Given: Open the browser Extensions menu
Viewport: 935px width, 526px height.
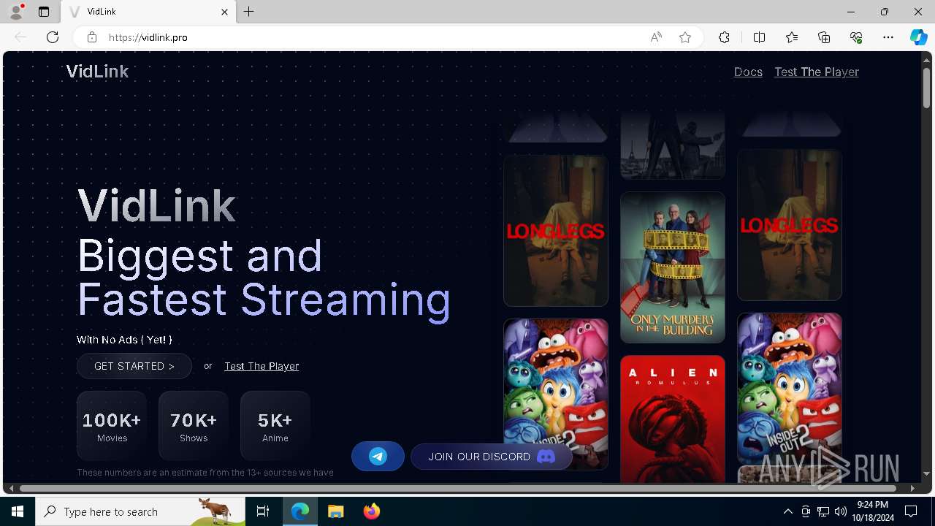Looking at the screenshot, I should coord(724,37).
